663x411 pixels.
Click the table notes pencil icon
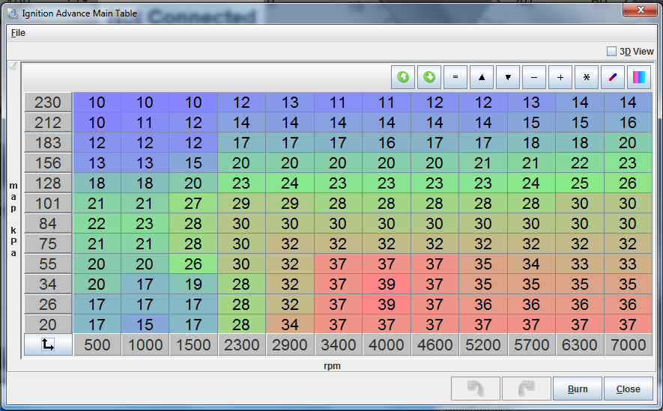point(13,67)
